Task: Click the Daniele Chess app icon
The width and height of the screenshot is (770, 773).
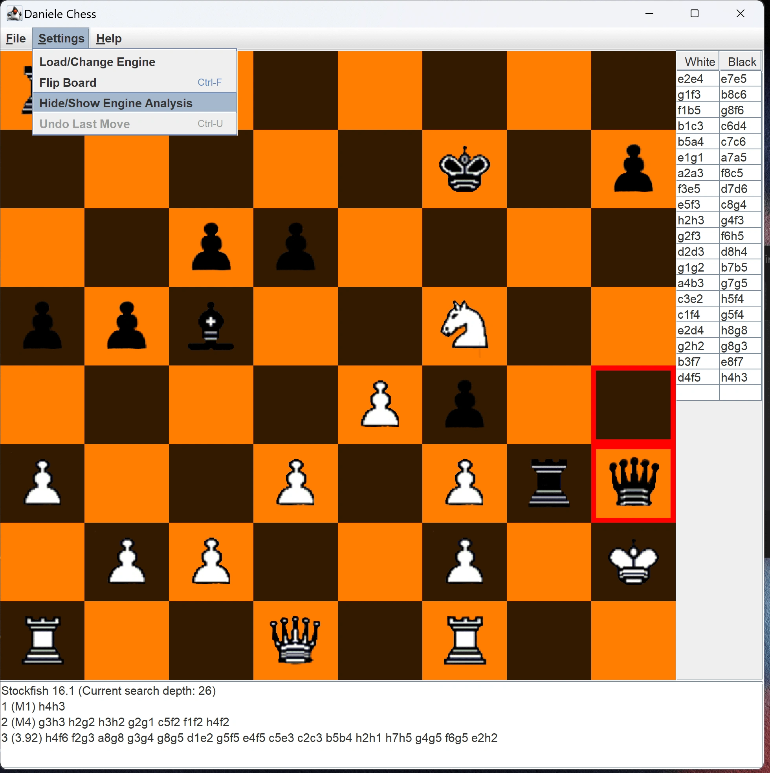Action: (x=14, y=14)
